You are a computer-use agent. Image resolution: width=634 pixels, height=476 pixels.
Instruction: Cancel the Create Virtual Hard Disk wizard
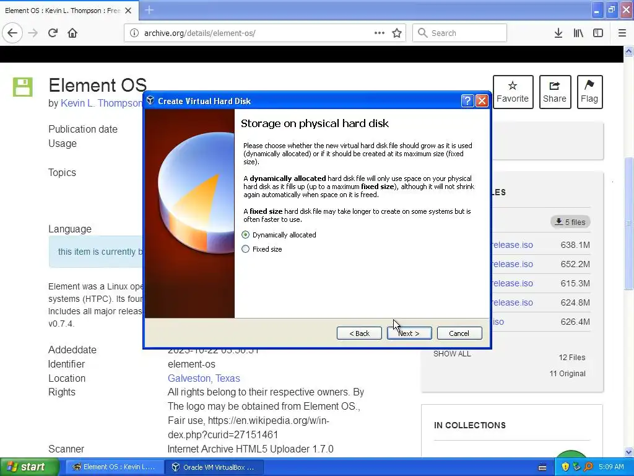(459, 333)
